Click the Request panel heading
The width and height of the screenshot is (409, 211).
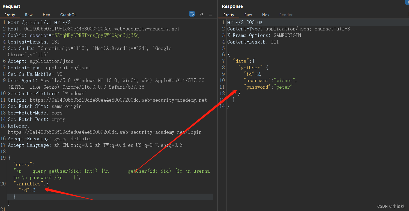pyautogui.click(x=11, y=6)
